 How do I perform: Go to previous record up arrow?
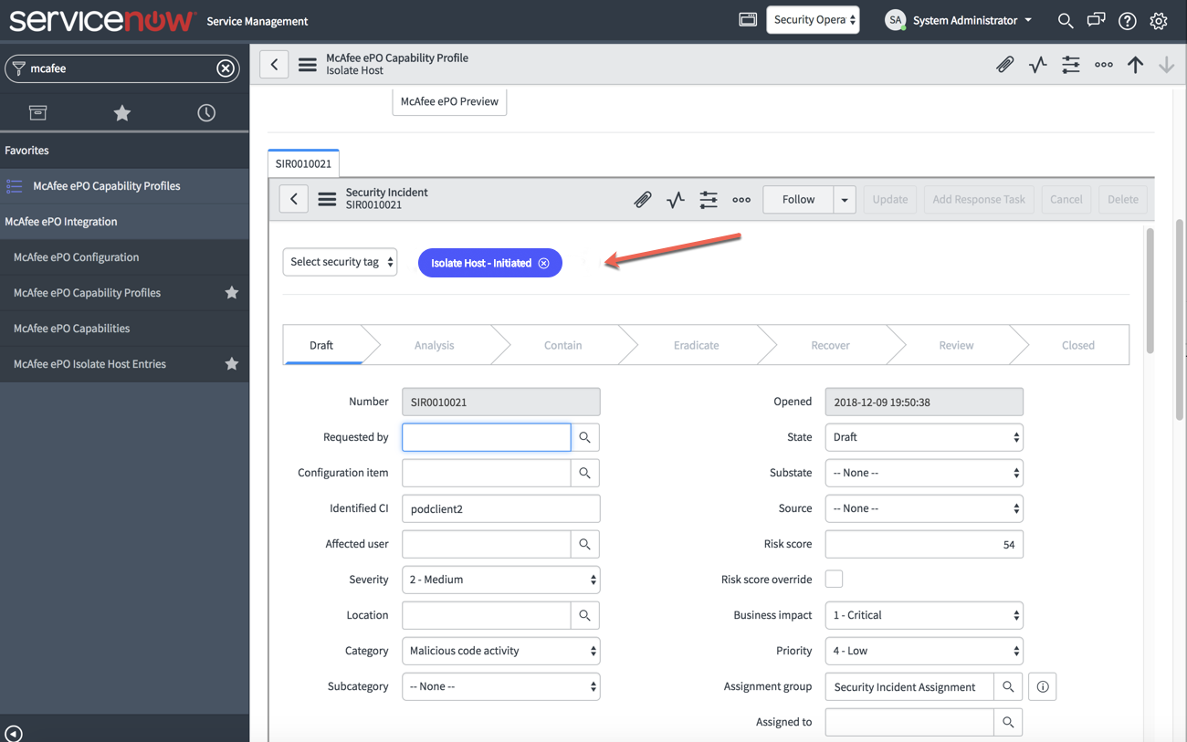1135,65
